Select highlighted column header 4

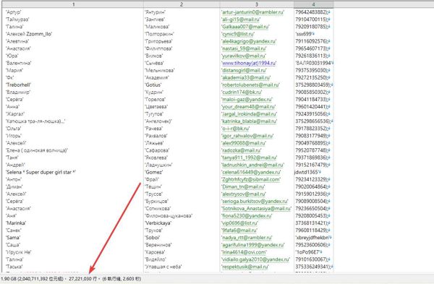[x=313, y=4]
